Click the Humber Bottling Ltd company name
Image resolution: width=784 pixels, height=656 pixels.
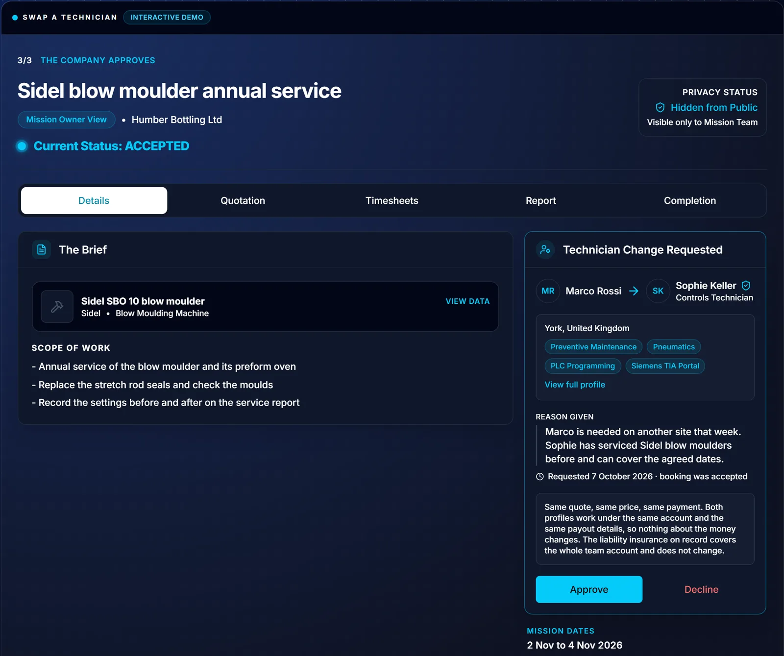pos(177,120)
